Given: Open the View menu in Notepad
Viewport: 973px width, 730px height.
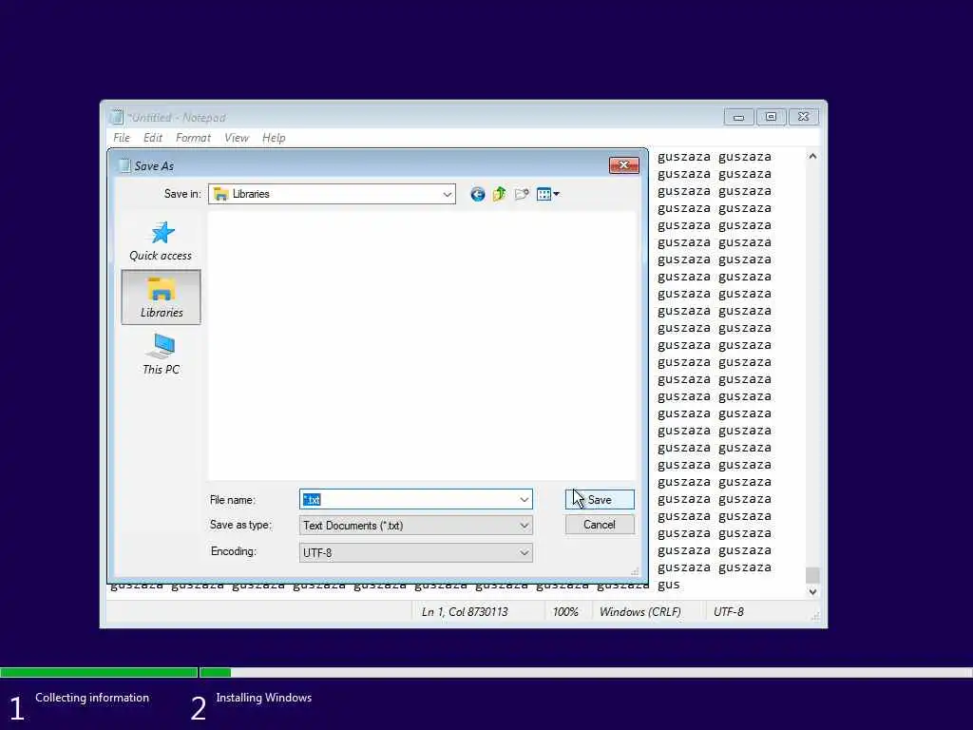Looking at the screenshot, I should coord(237,138).
